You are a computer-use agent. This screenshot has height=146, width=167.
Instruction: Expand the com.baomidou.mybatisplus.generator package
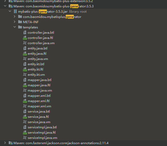(x=15, y=17)
